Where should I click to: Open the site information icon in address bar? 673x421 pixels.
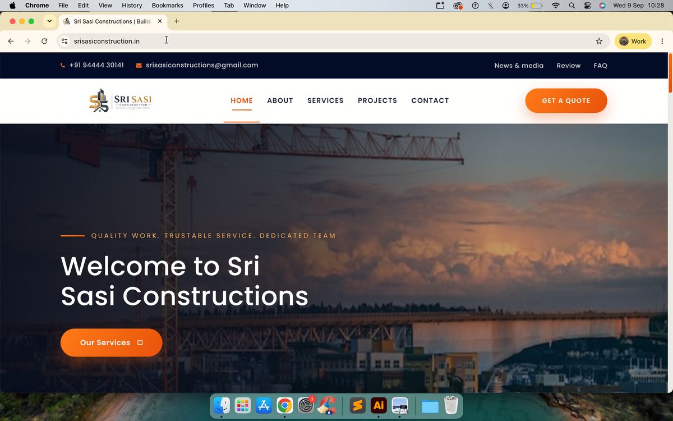(64, 41)
